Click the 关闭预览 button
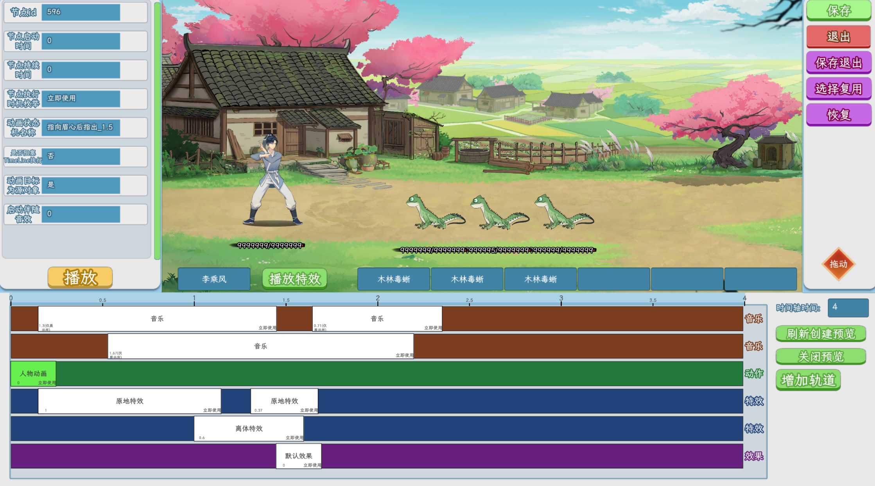Viewport: 875px width, 486px height. point(821,356)
